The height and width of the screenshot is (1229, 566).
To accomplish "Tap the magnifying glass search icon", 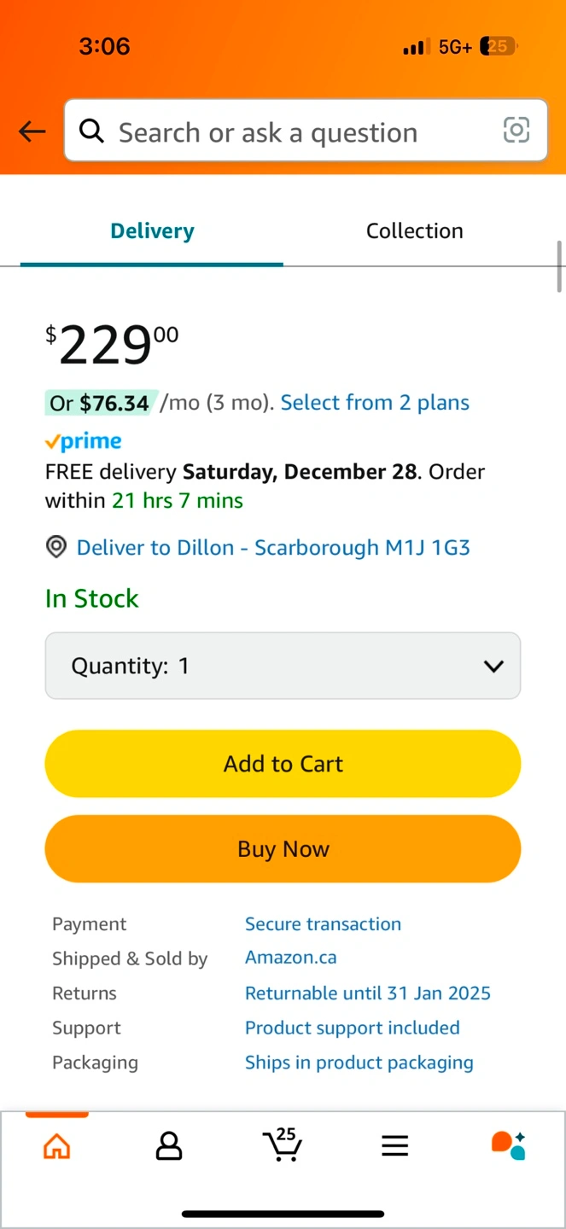I will (91, 131).
